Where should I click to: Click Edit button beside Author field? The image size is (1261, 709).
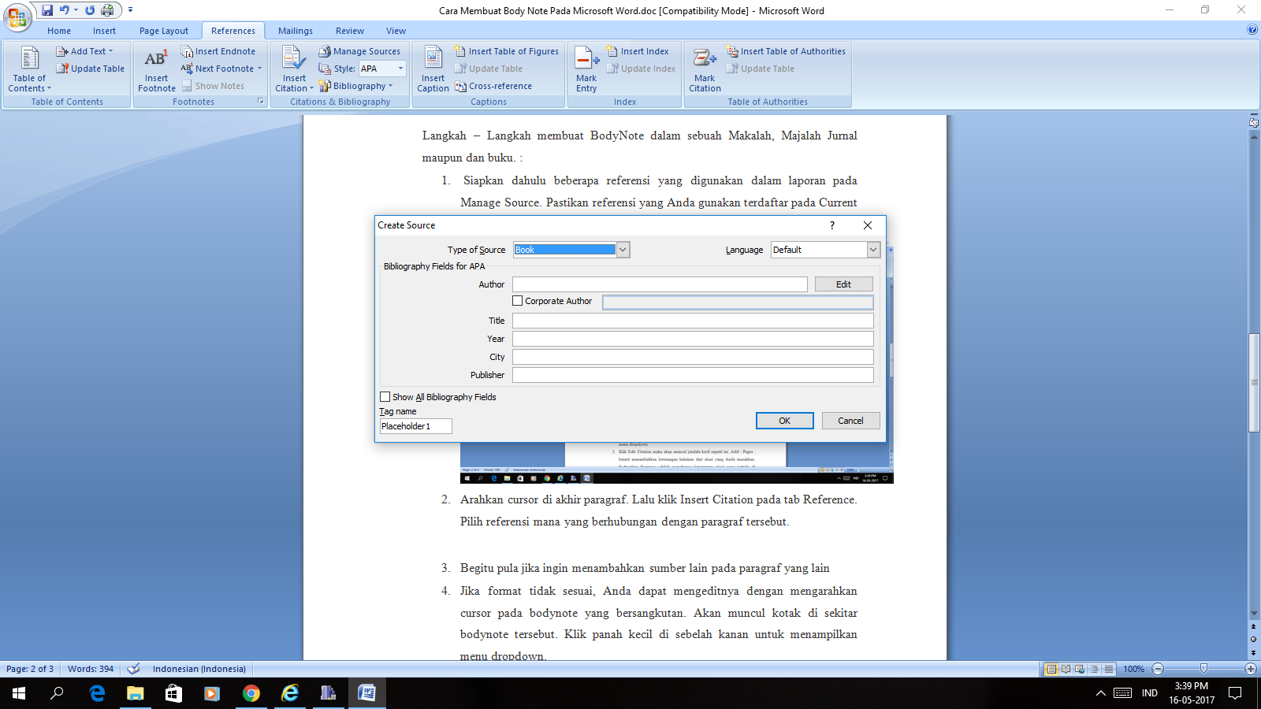point(843,284)
